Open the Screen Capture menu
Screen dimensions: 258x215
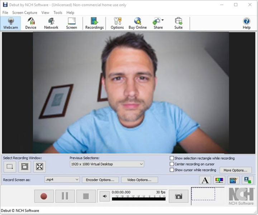click(x=24, y=12)
